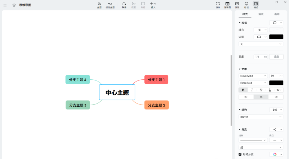Click the black border color swatch

[276, 37]
